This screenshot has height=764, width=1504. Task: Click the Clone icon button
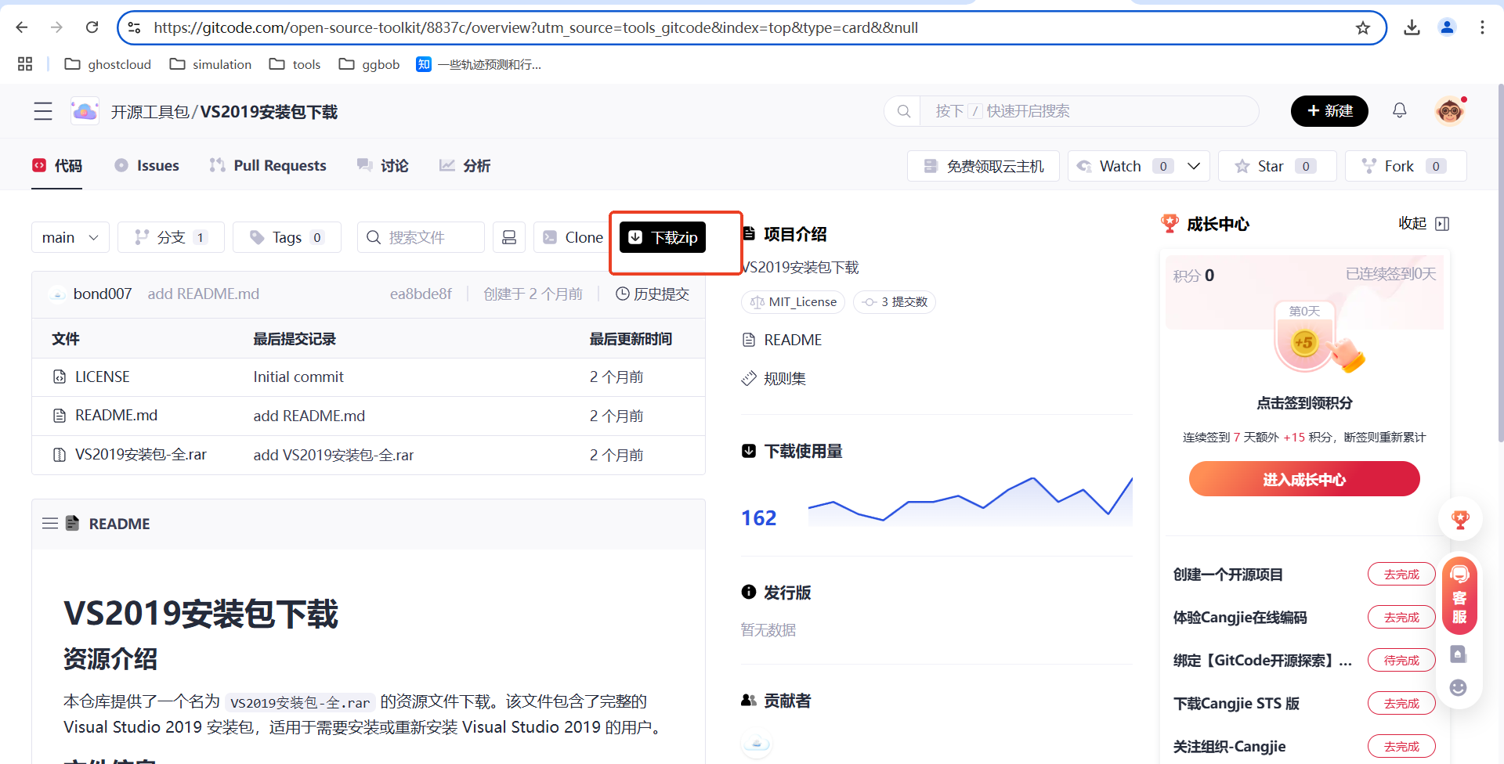[551, 237]
